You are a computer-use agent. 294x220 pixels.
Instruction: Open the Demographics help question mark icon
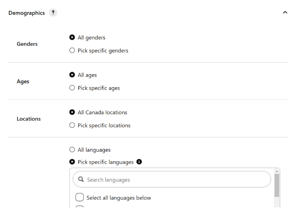(53, 13)
